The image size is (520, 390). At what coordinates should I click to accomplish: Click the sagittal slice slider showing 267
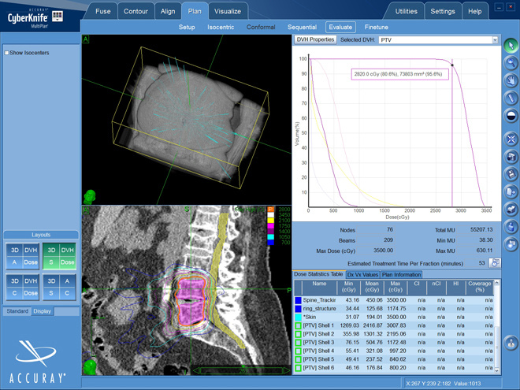tap(243, 370)
